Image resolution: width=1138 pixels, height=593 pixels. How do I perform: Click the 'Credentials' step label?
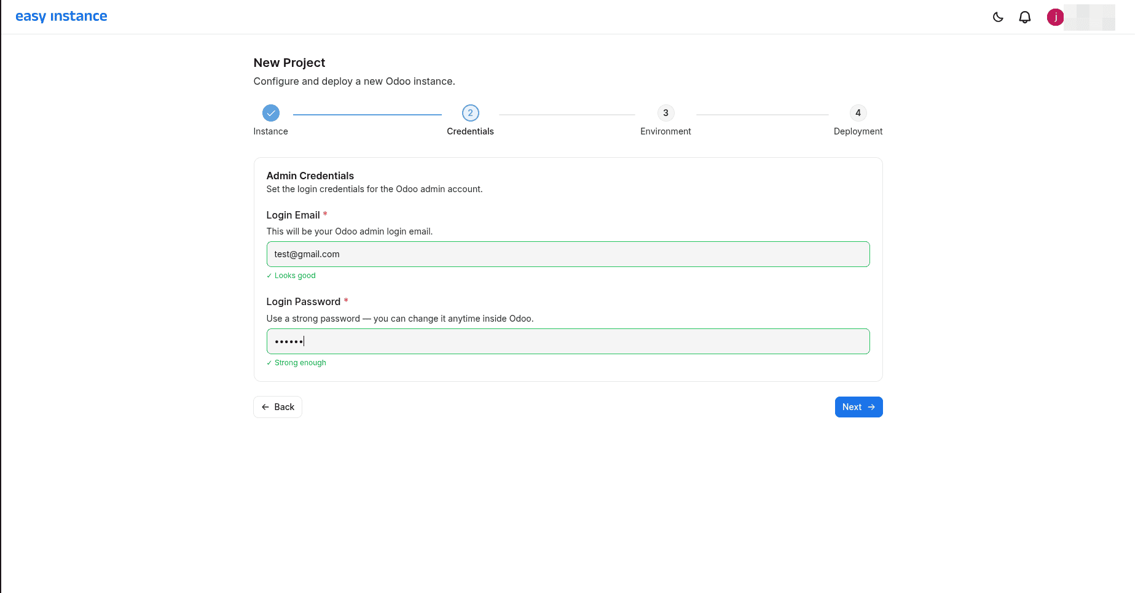[x=471, y=131]
